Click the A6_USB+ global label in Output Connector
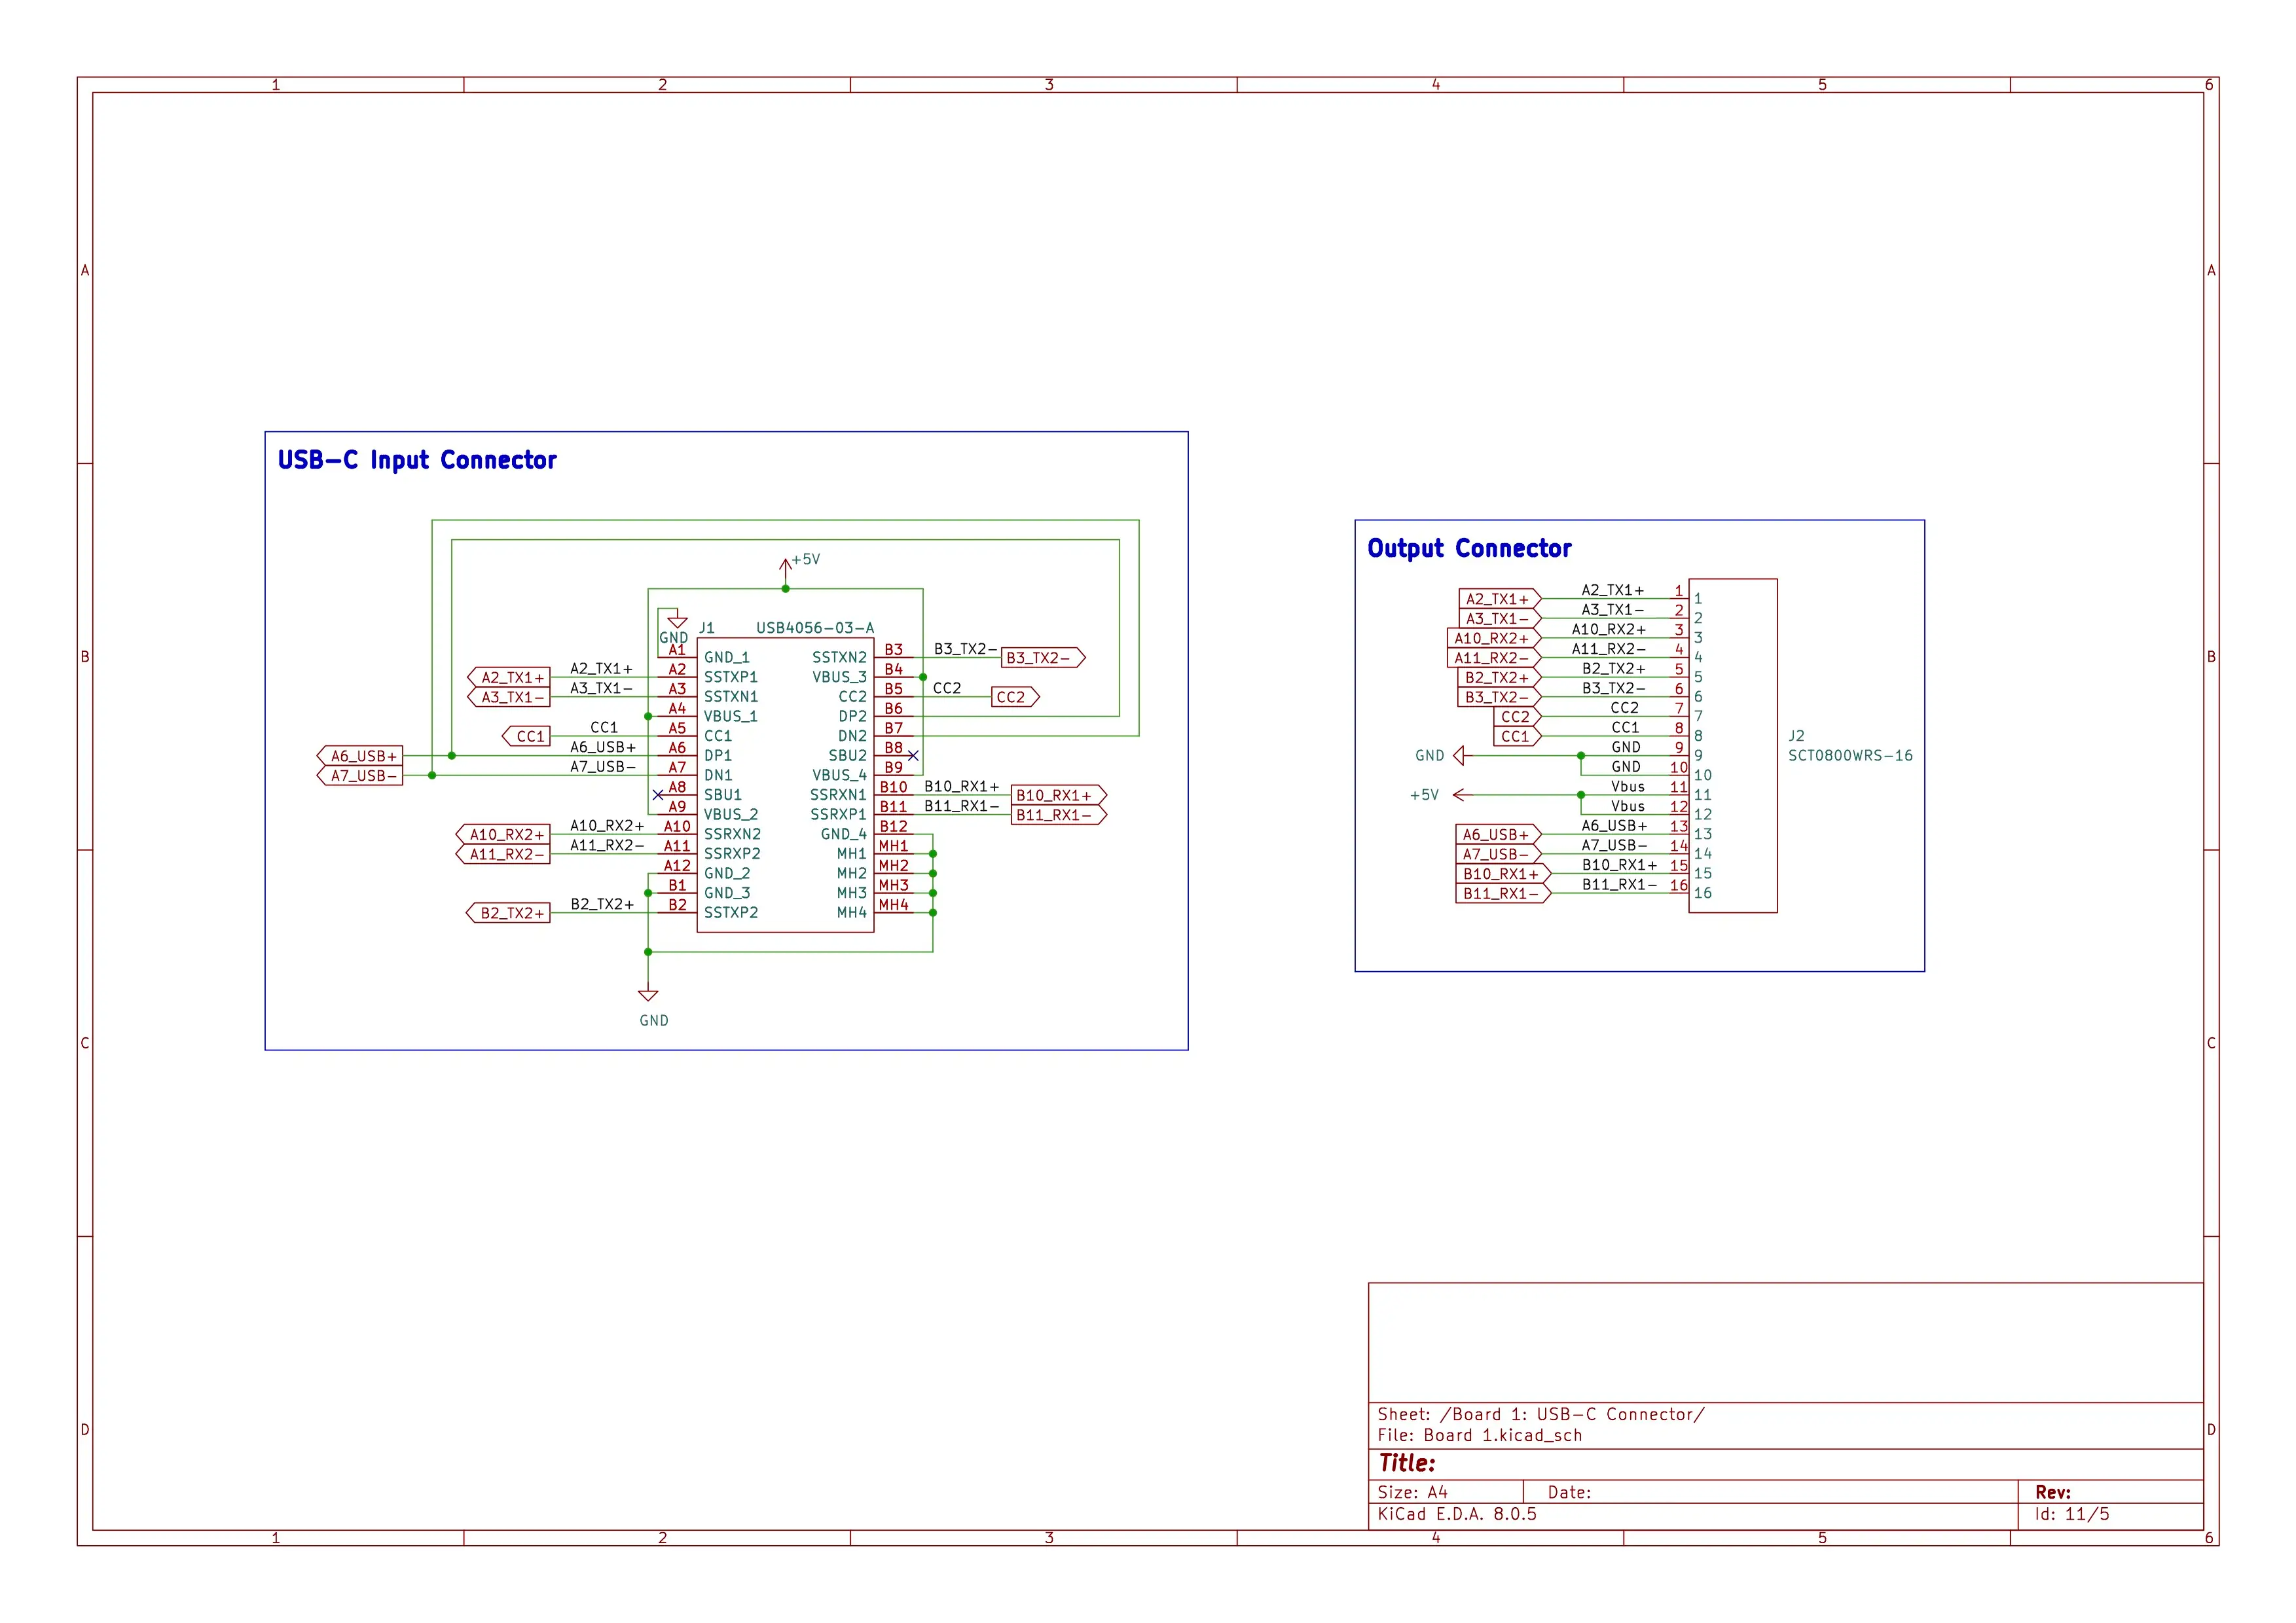The image size is (2296, 1623). tap(1498, 834)
